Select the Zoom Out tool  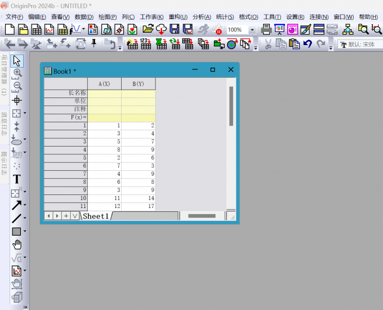pyautogui.click(x=17, y=87)
